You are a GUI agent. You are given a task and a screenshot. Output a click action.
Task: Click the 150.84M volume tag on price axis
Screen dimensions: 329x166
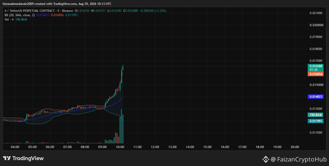tap(316, 115)
